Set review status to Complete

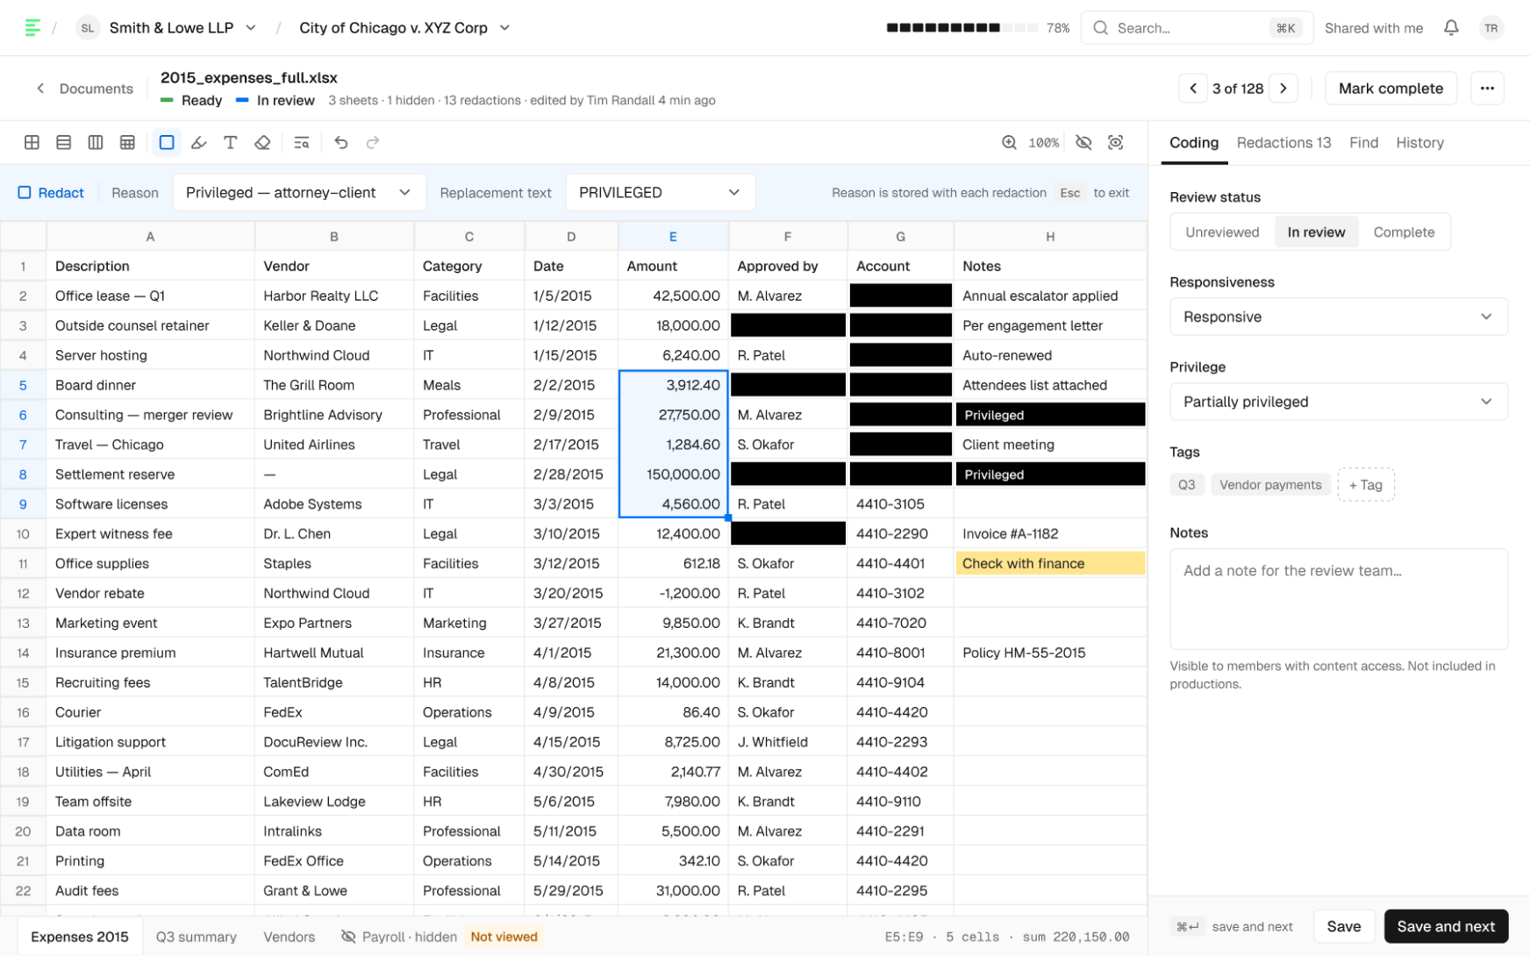(1404, 232)
